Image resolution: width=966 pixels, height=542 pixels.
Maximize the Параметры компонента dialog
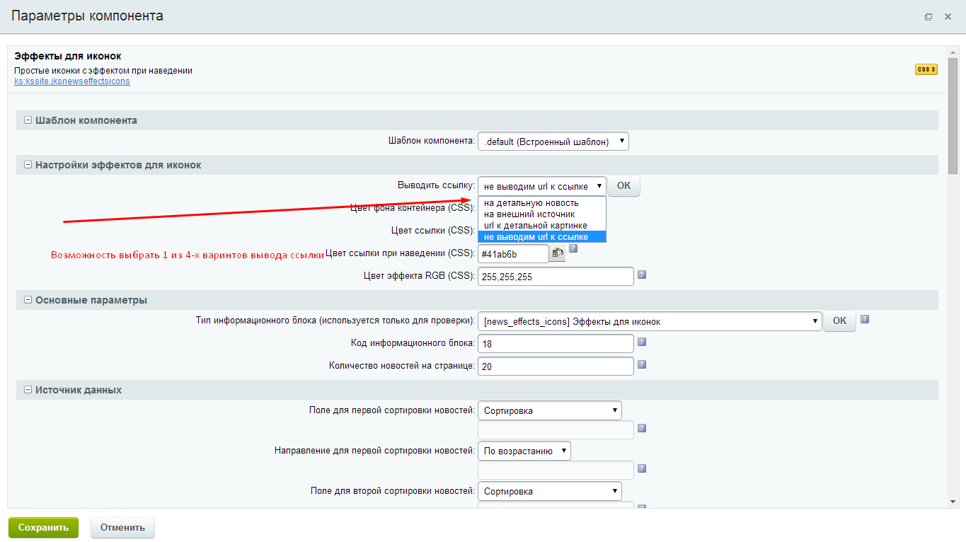click(928, 17)
